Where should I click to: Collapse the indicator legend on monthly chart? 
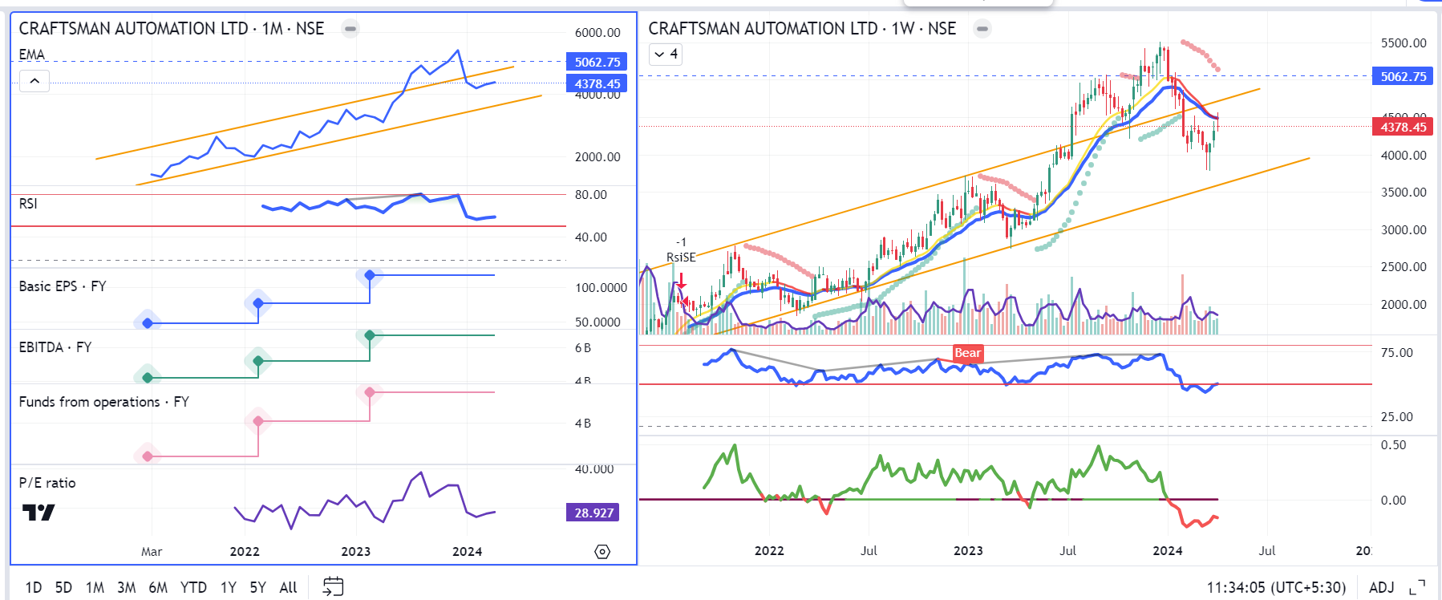coord(34,81)
